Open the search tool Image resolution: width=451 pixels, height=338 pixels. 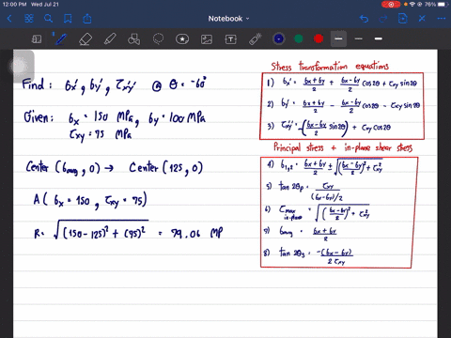tap(48, 19)
